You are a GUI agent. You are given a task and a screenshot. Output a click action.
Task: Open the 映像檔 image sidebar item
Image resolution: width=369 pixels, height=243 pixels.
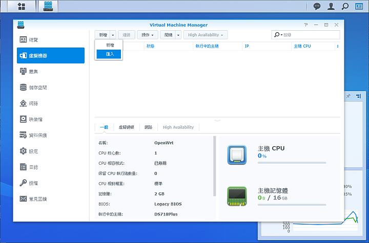(x=51, y=119)
